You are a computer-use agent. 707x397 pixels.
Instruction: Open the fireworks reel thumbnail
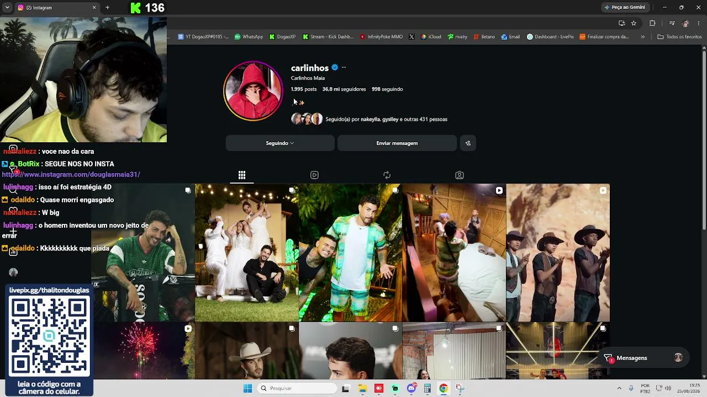point(144,351)
